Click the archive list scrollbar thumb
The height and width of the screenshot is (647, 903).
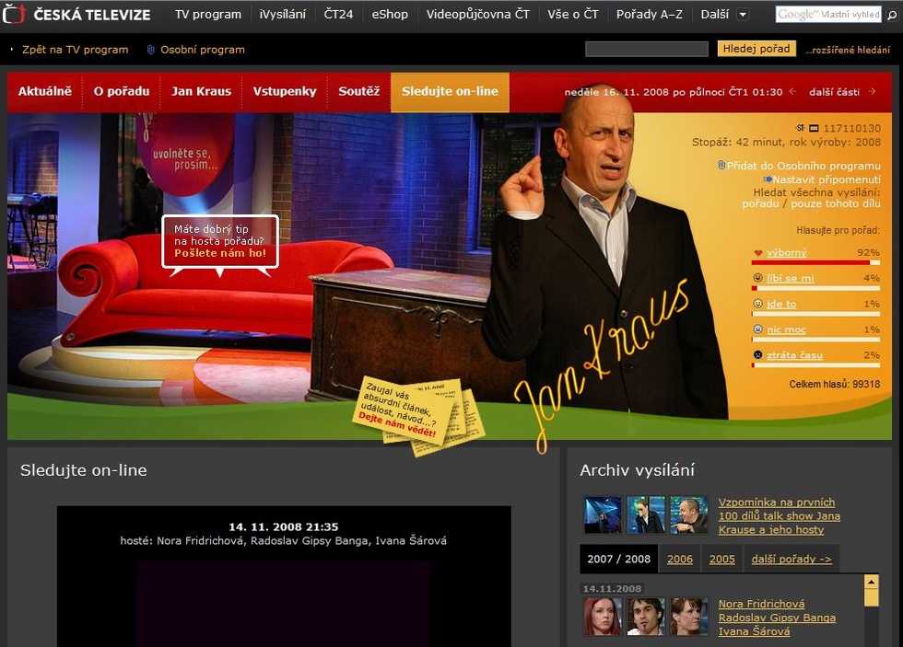[x=872, y=597]
